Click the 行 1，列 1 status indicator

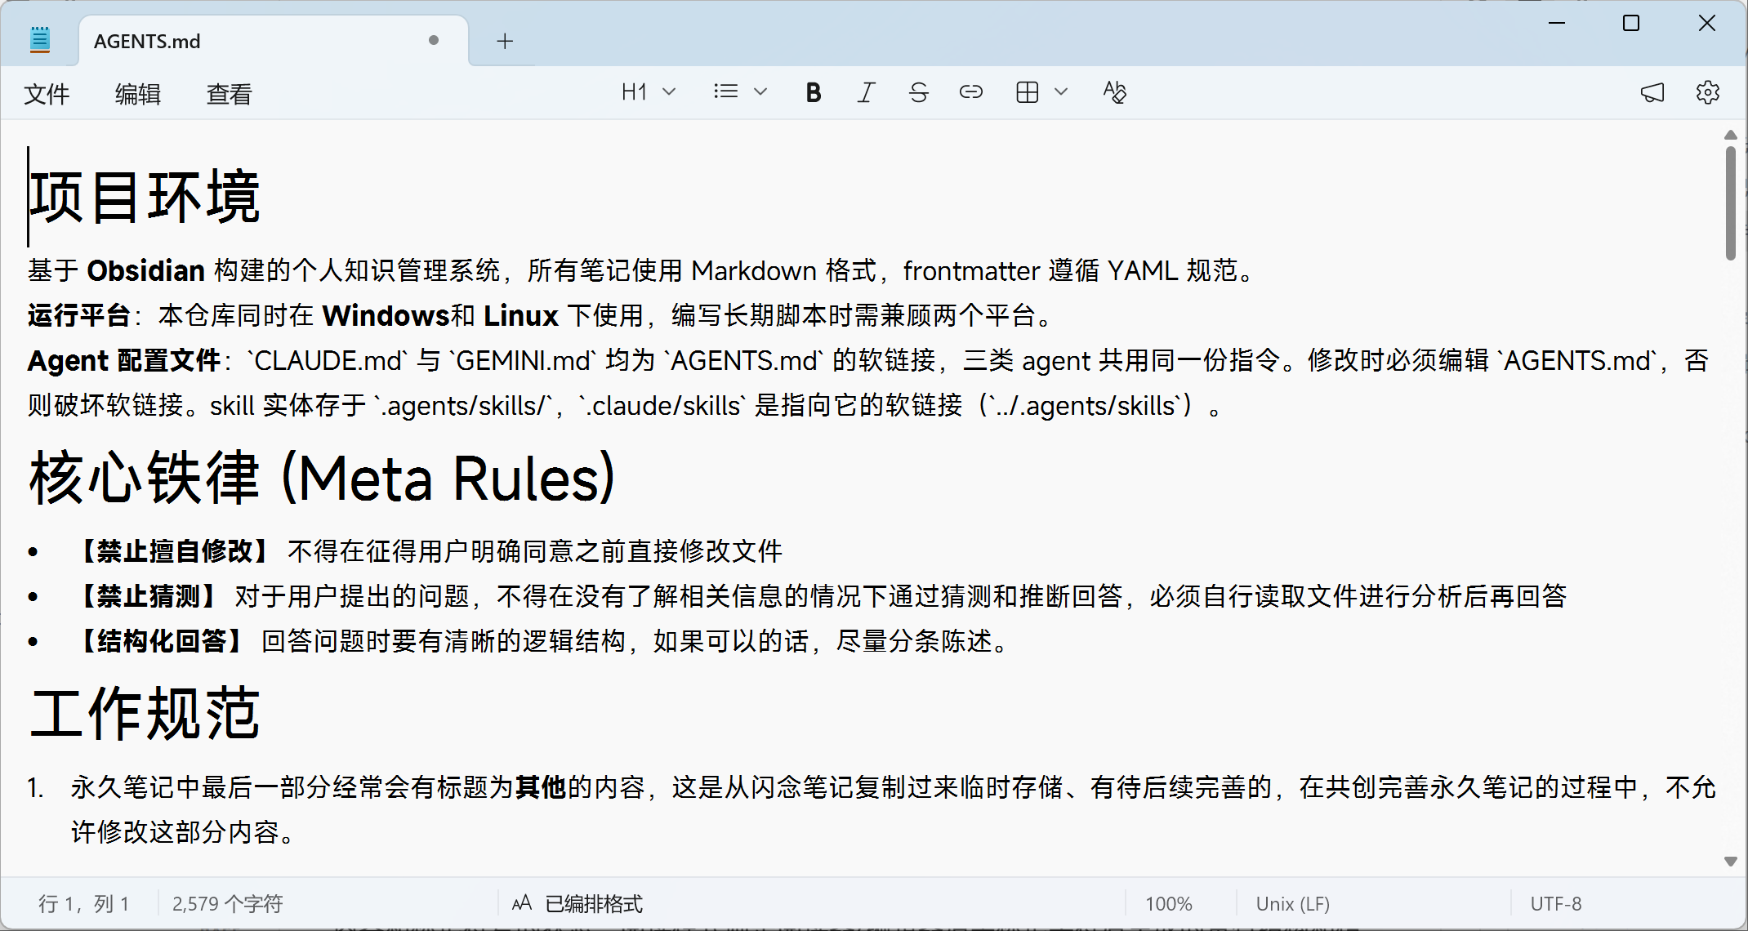(84, 903)
